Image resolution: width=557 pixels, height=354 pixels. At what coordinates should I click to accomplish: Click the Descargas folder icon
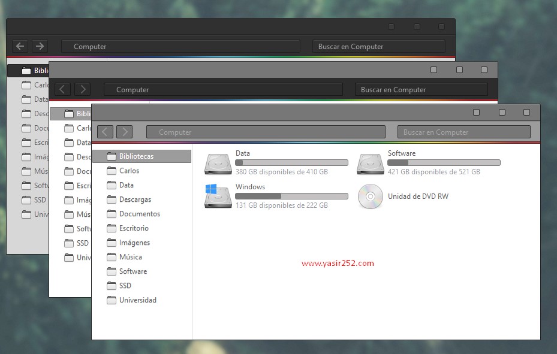click(x=111, y=199)
